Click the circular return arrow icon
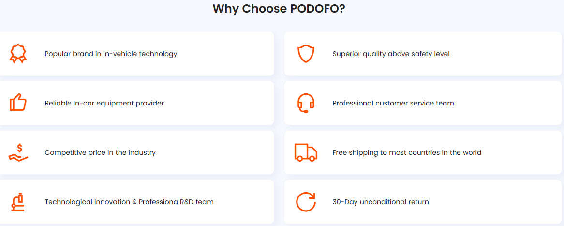Screen dimensions: 564x226 point(306,202)
